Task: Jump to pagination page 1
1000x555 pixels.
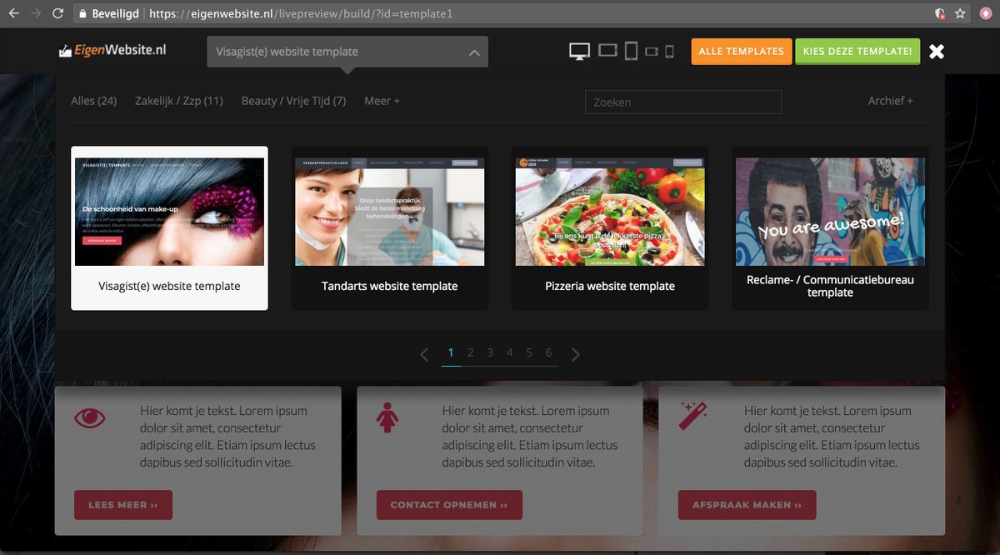Action: (451, 353)
